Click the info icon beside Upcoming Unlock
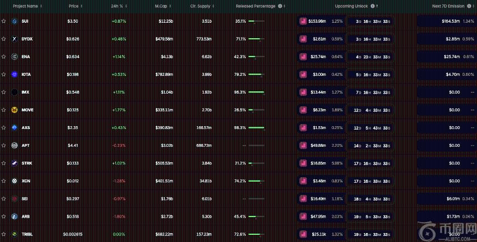The height and width of the screenshot is (242, 477). click(377, 6)
